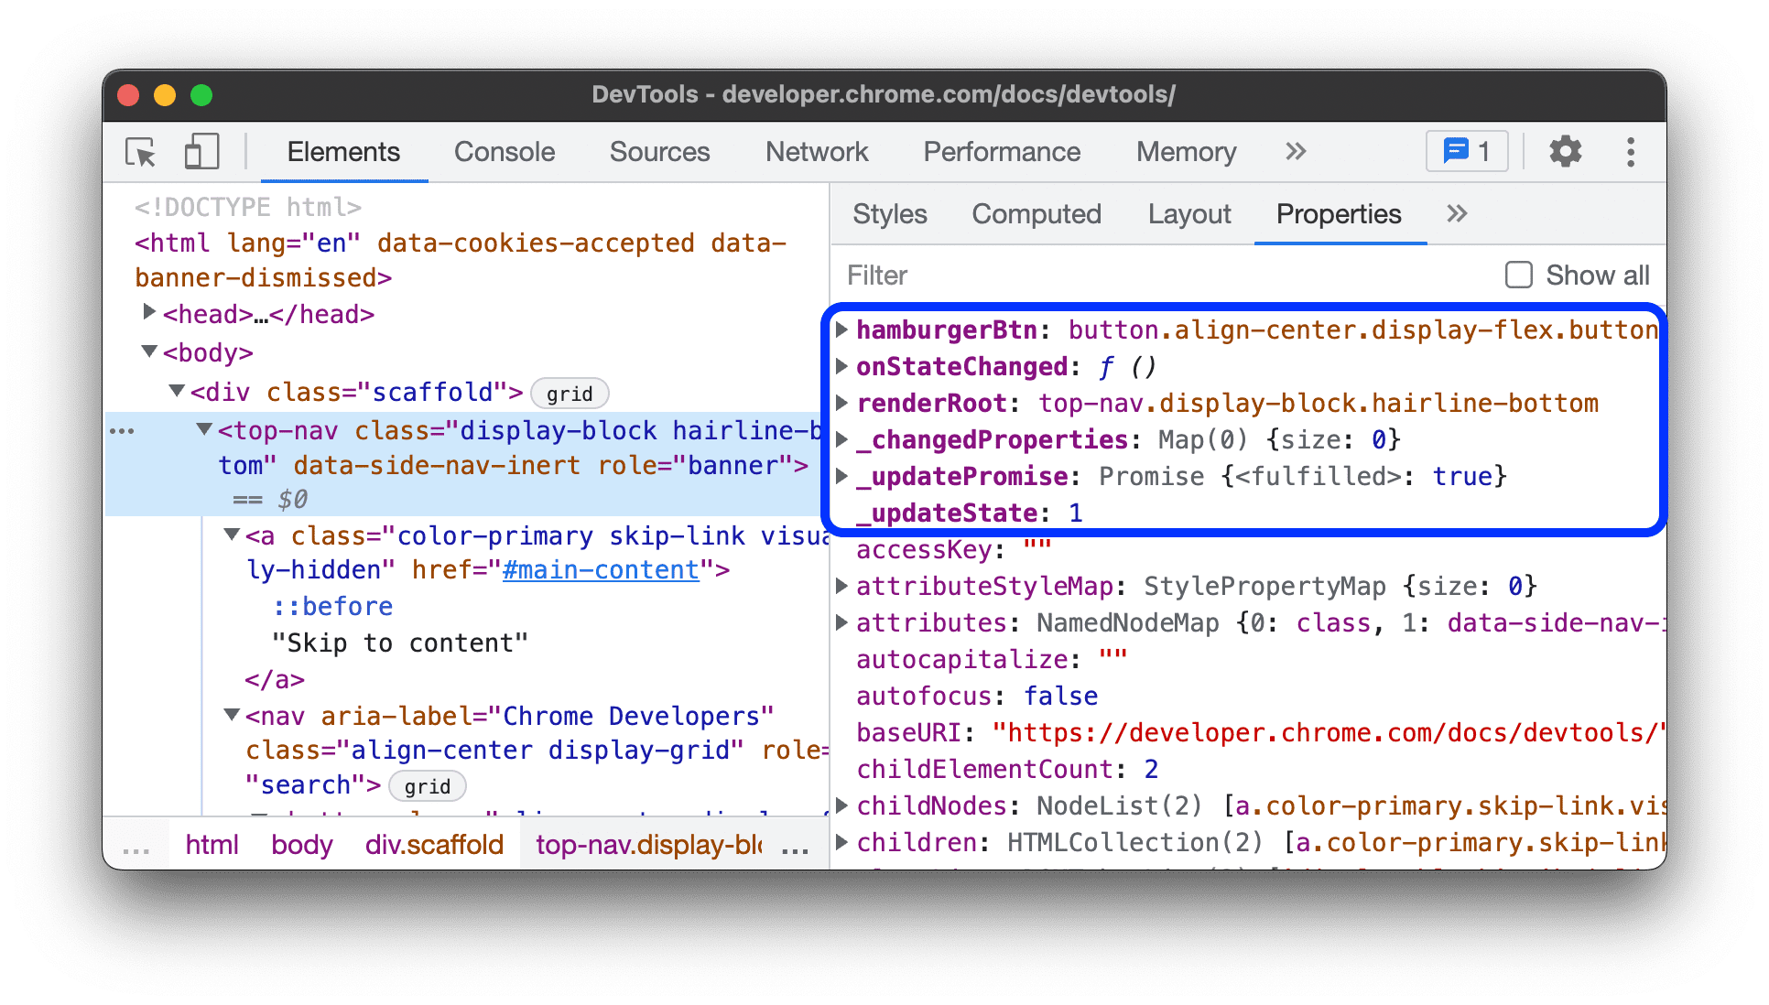The image size is (1769, 1005).
Task: Click the breadcrumb ellipsis in the status bar
Action: (136, 845)
